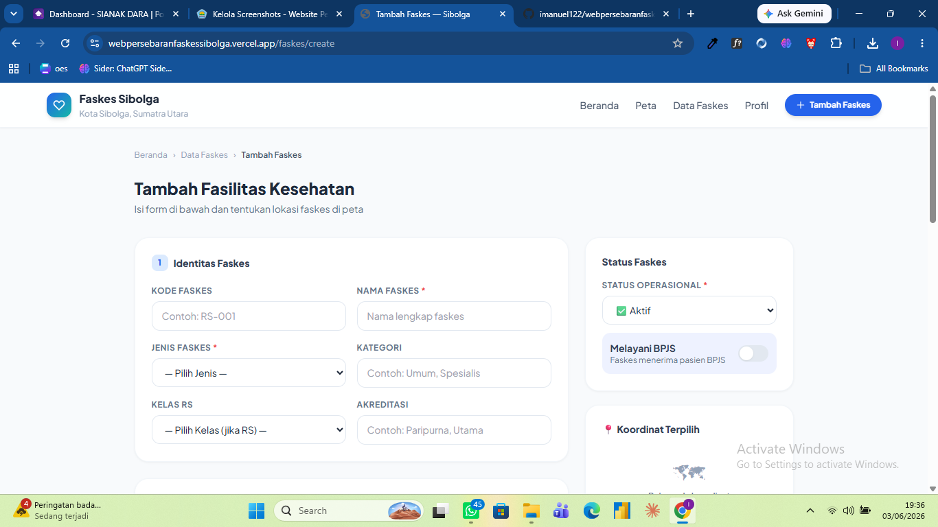Open new tab with plus button

click(690, 14)
